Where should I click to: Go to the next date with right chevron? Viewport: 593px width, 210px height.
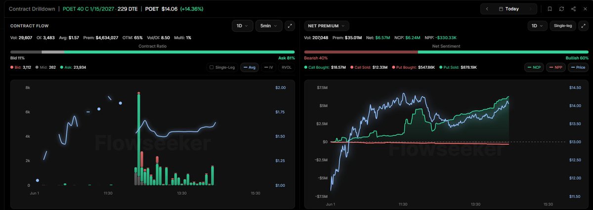(531, 9)
